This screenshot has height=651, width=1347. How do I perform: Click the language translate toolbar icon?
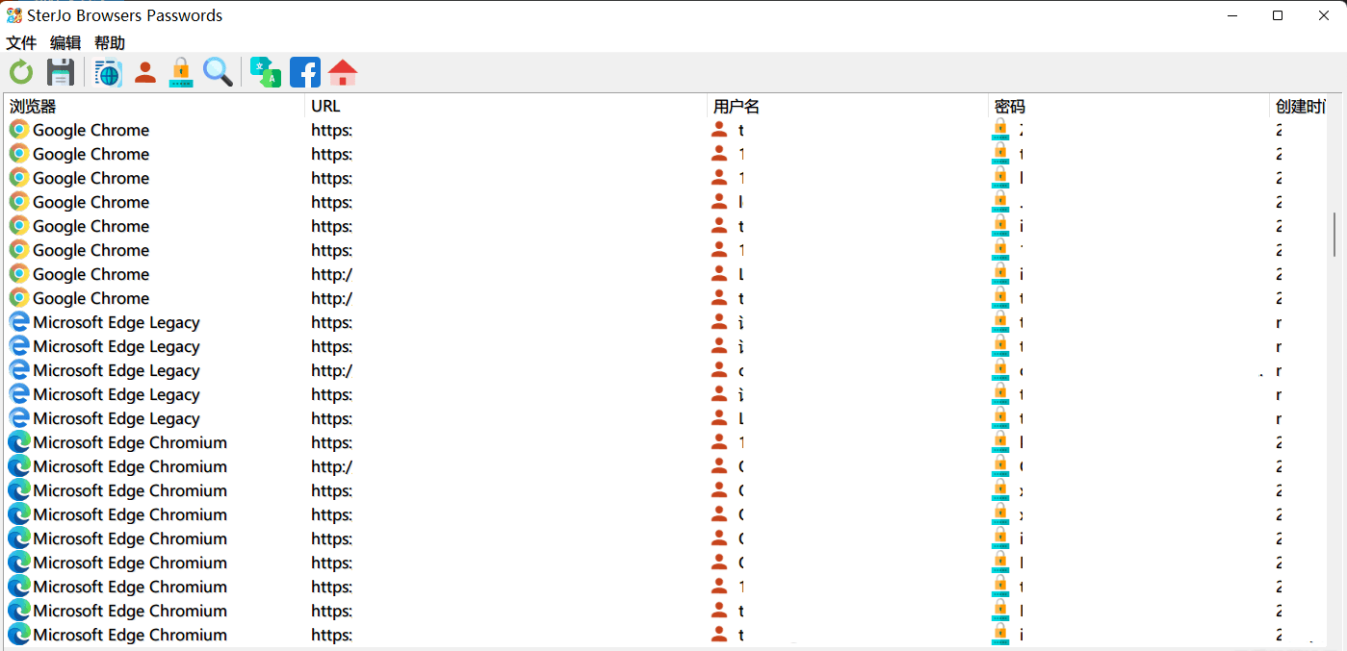click(x=266, y=72)
